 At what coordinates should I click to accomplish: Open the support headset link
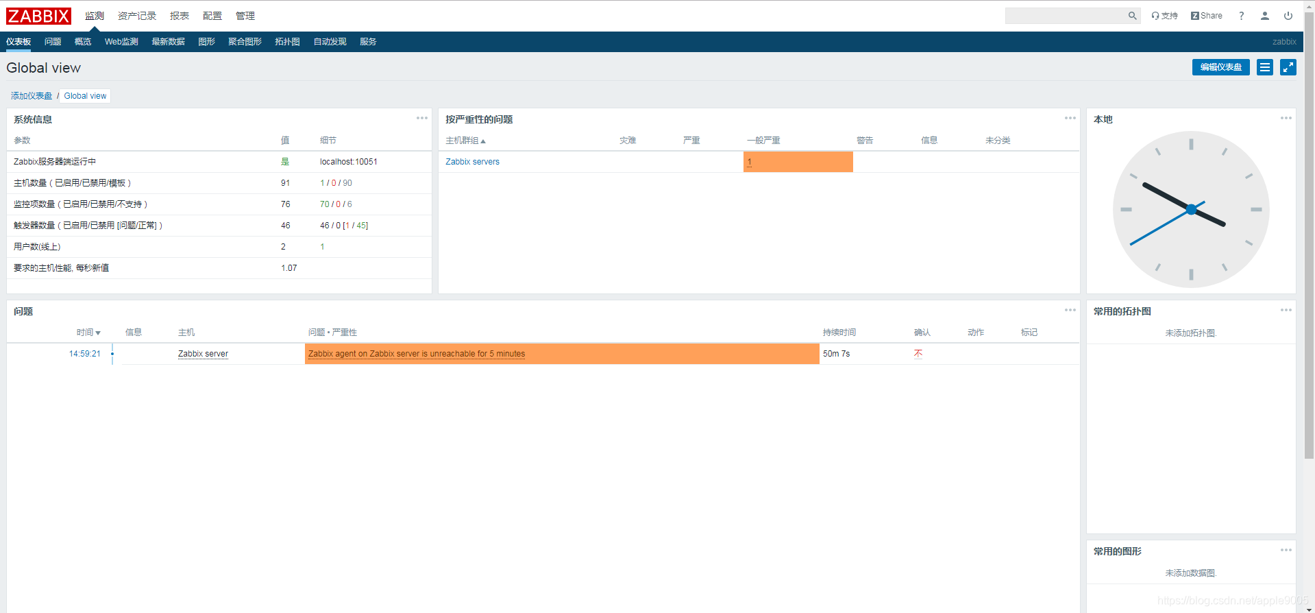1164,16
